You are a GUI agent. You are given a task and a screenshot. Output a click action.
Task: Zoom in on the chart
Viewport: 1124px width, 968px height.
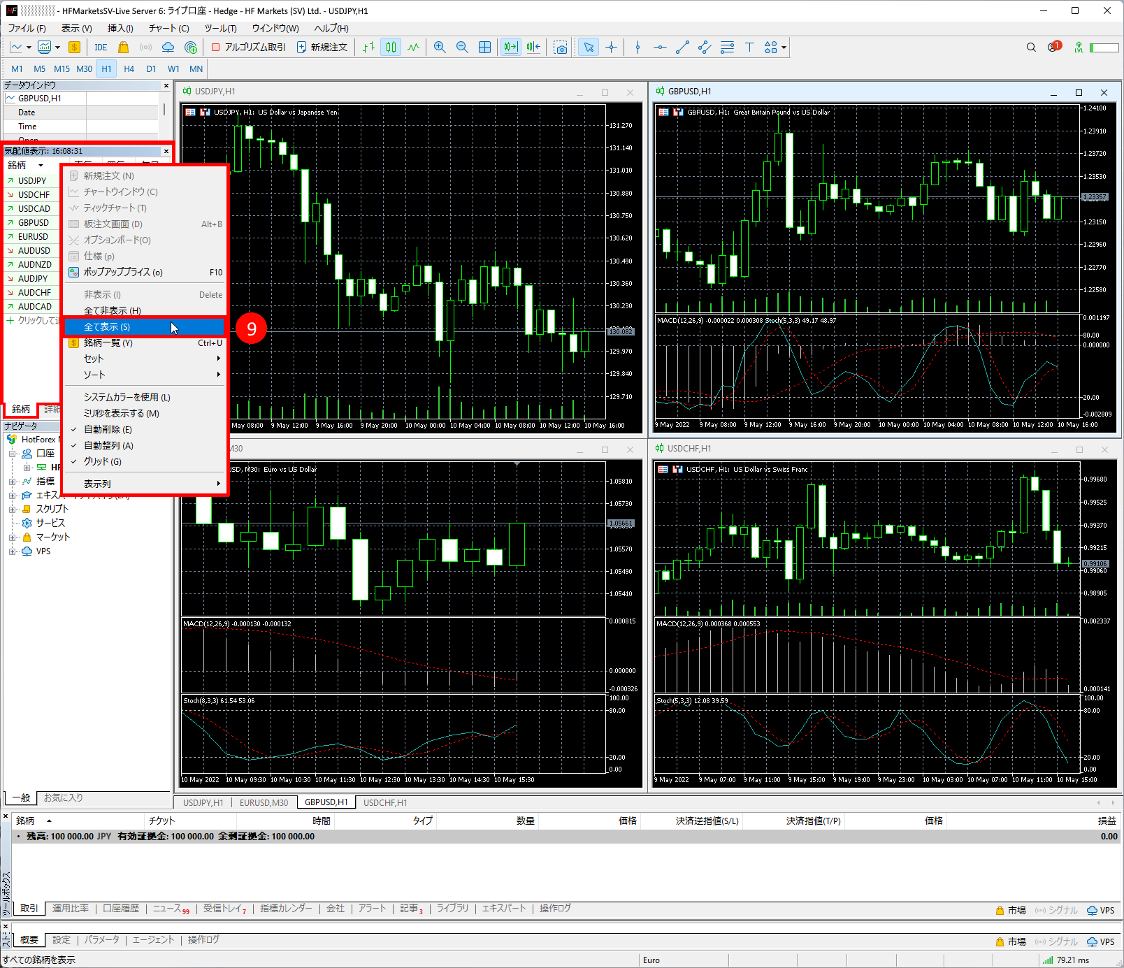pyautogui.click(x=440, y=48)
